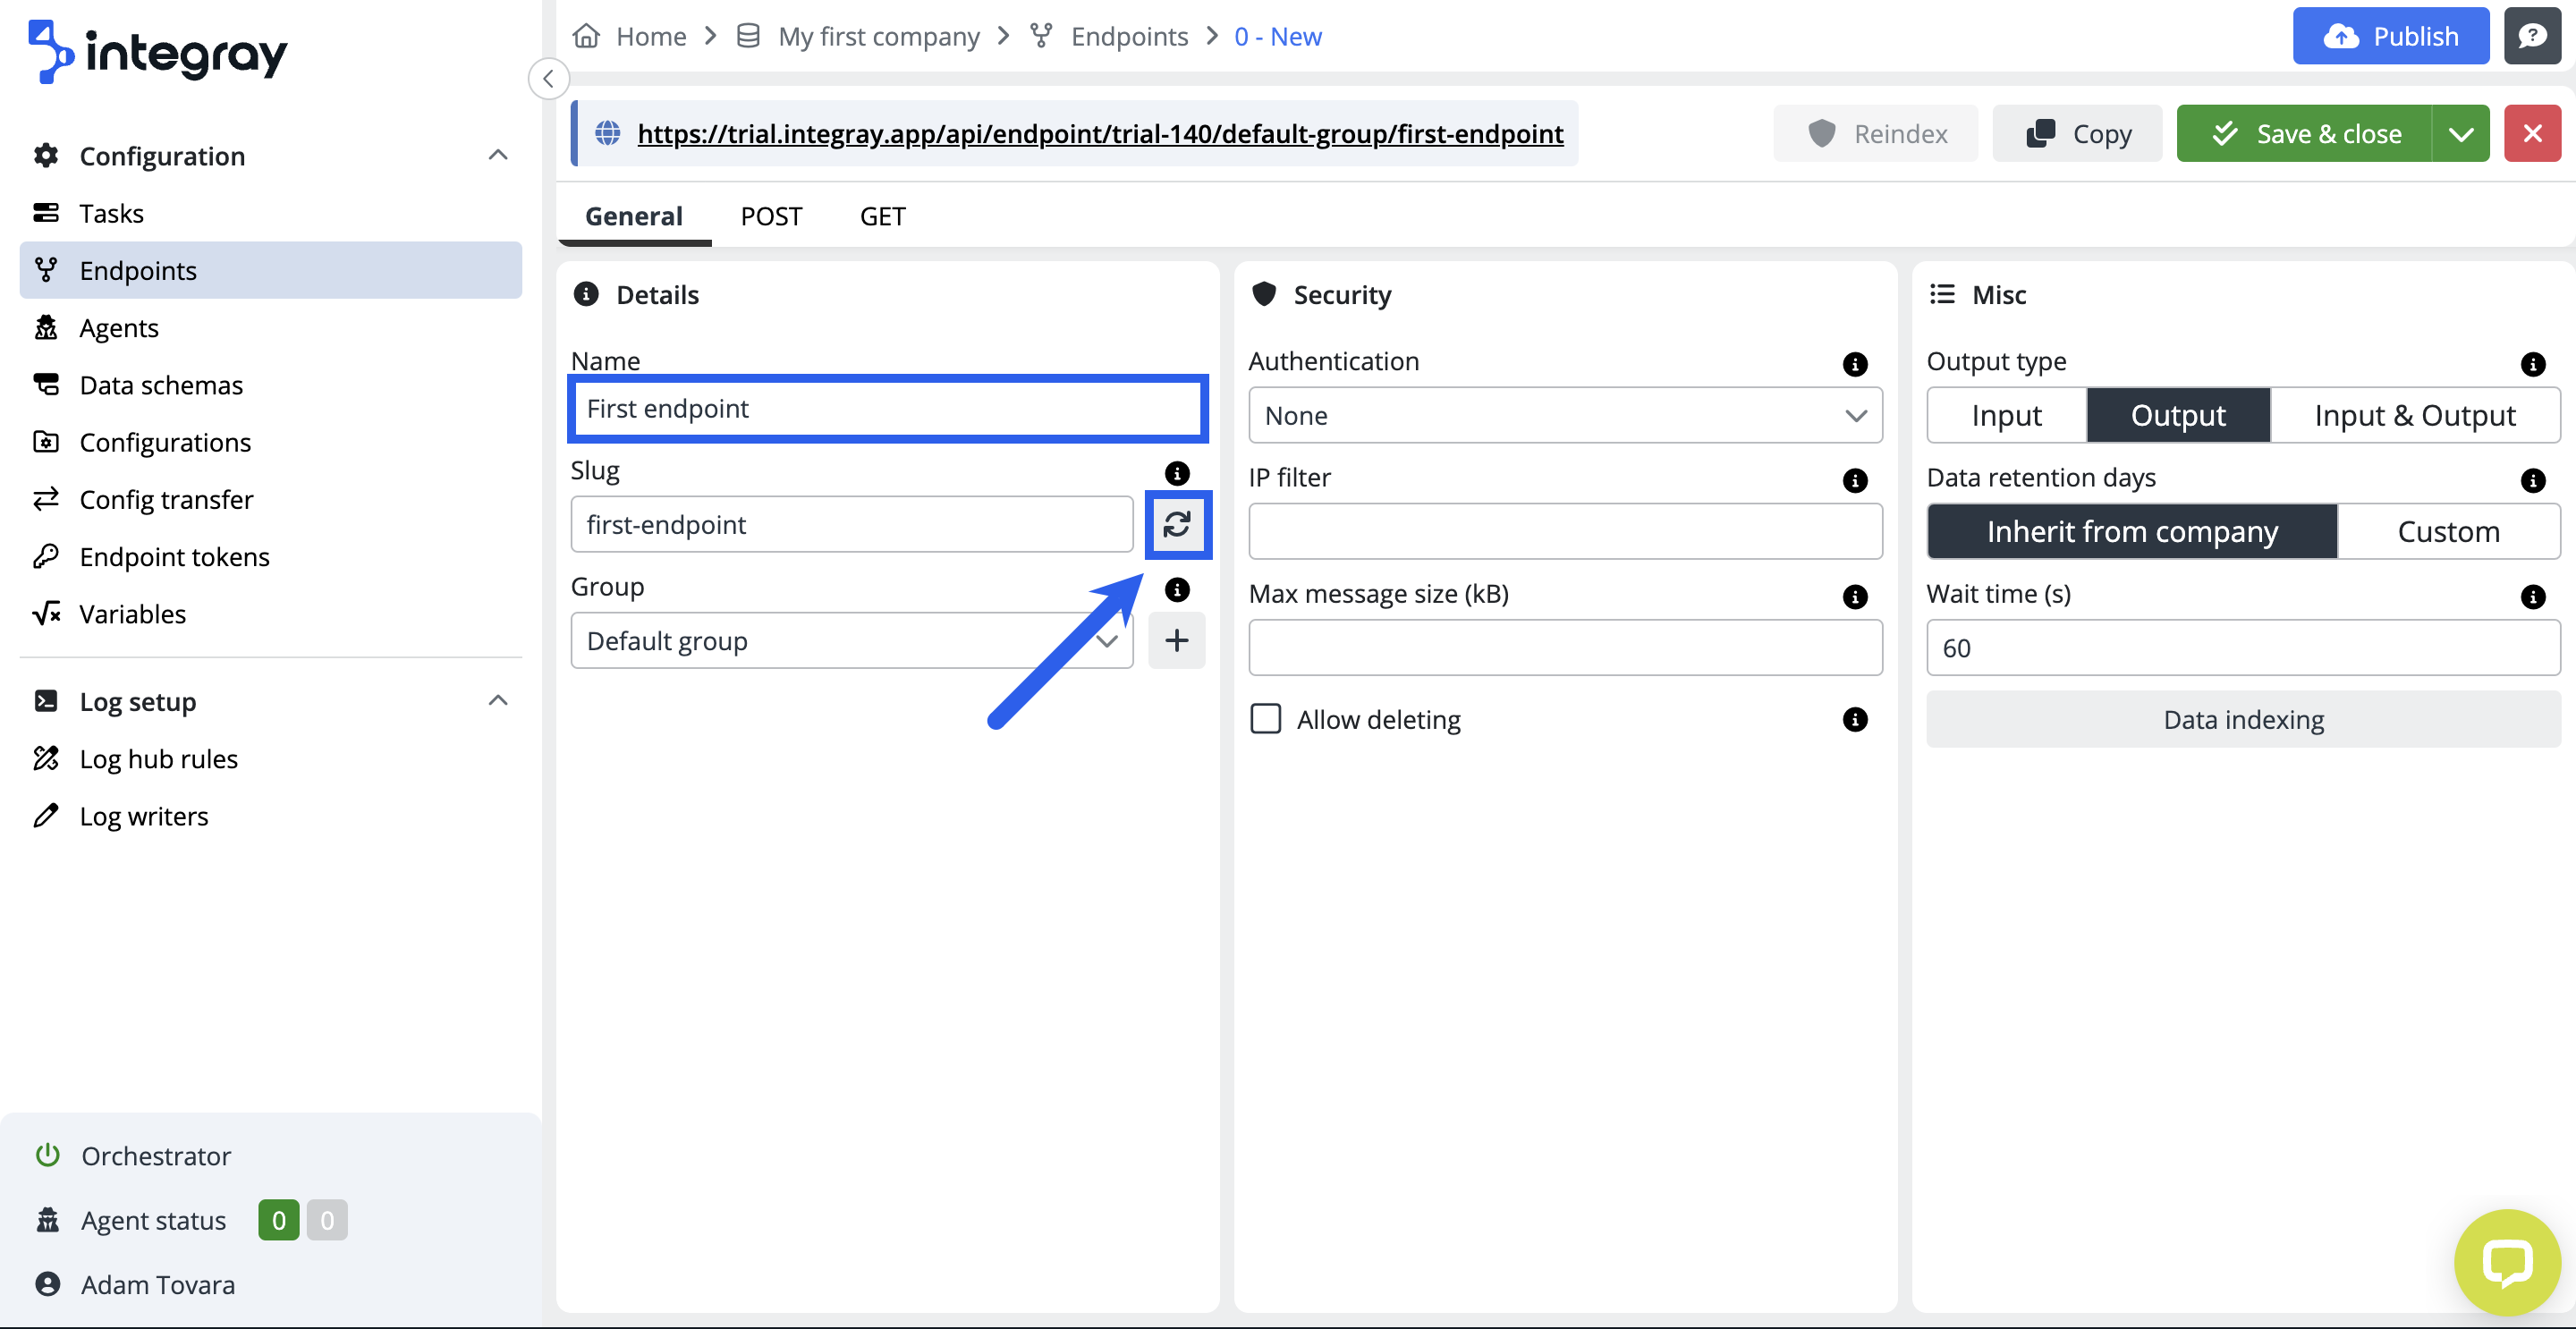Click the Authentication info icon

(x=1854, y=363)
